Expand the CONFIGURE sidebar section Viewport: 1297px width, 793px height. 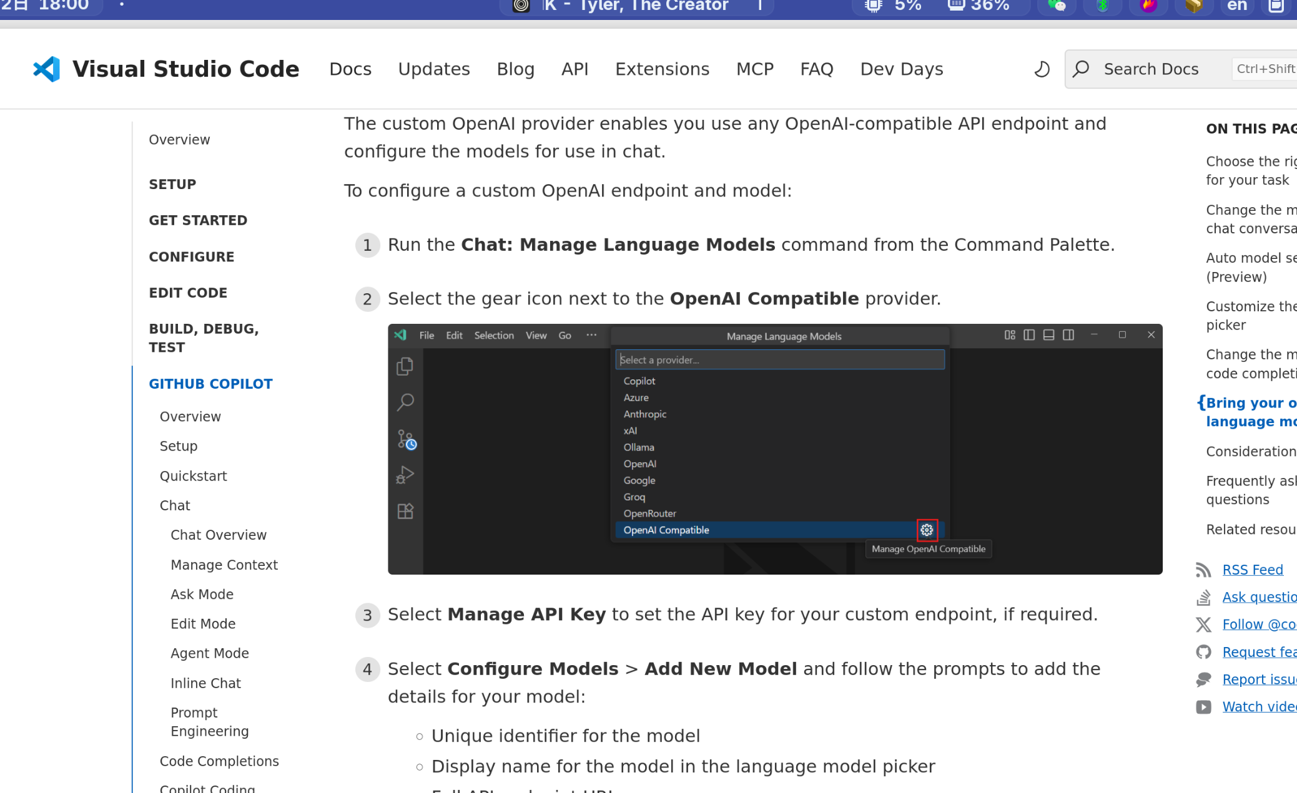click(x=191, y=256)
